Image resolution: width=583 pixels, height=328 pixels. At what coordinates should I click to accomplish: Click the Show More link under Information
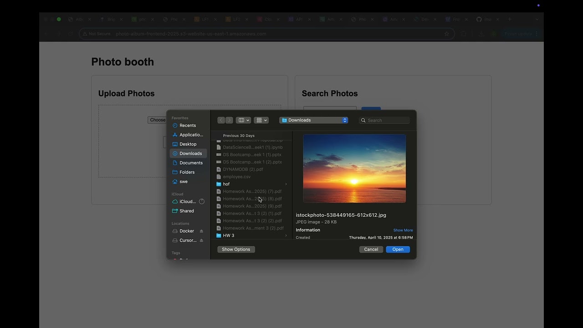click(x=403, y=230)
